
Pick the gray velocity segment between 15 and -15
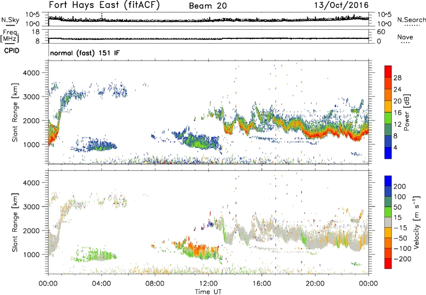coord(388,222)
